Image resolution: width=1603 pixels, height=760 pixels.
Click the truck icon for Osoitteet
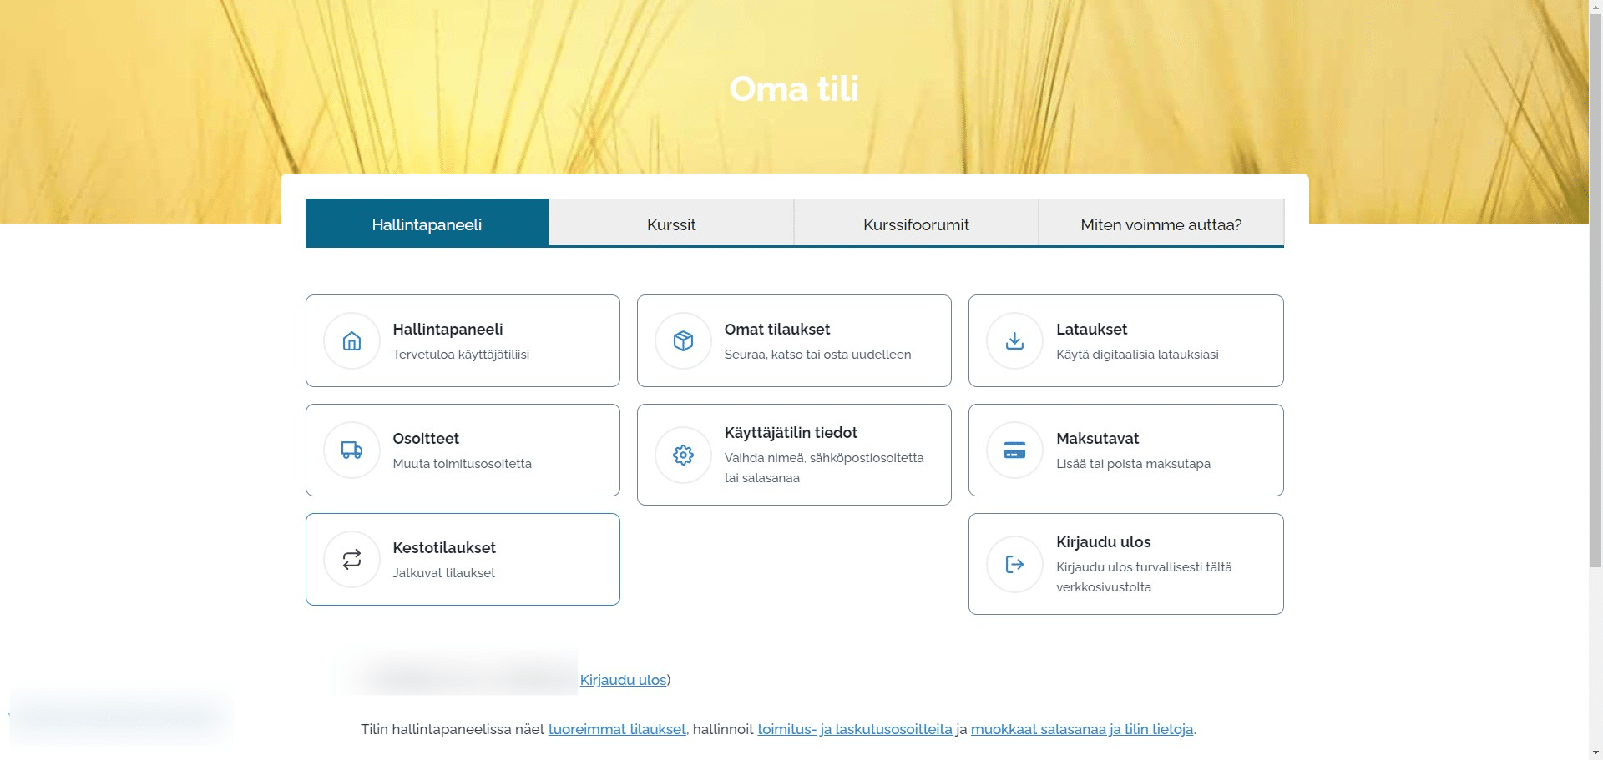click(351, 450)
